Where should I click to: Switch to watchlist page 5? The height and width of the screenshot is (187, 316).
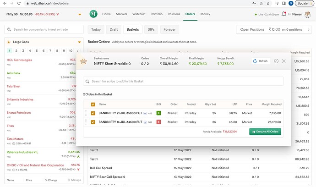(x=37, y=50)
